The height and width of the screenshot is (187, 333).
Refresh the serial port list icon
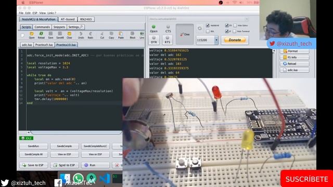pyautogui.click(x=200, y=28)
